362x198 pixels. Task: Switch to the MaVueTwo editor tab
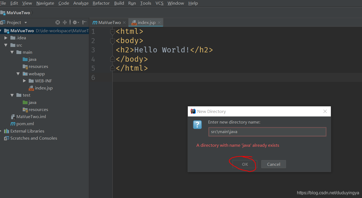pyautogui.click(x=109, y=23)
